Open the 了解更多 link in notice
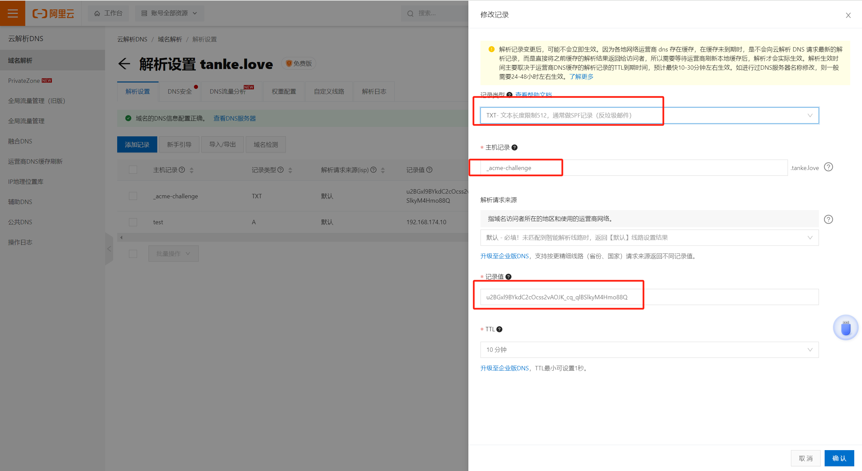Image resolution: width=862 pixels, height=471 pixels. (581, 77)
